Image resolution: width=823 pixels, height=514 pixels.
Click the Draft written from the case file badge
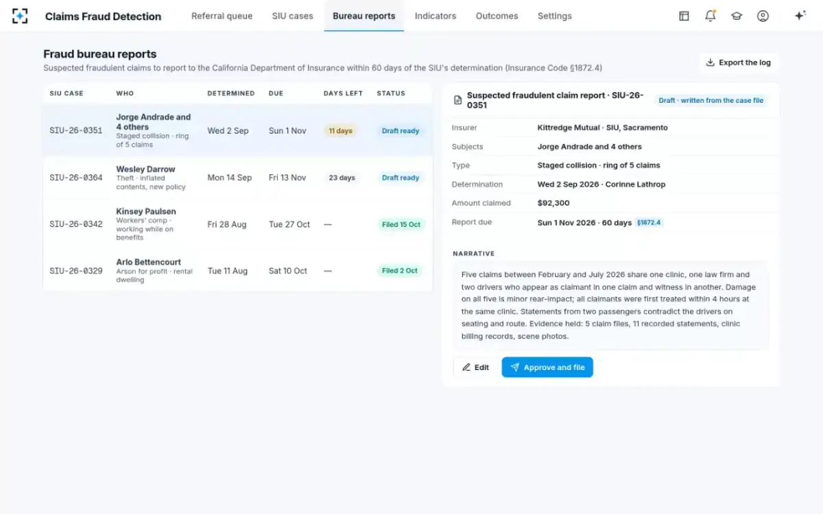coord(711,100)
